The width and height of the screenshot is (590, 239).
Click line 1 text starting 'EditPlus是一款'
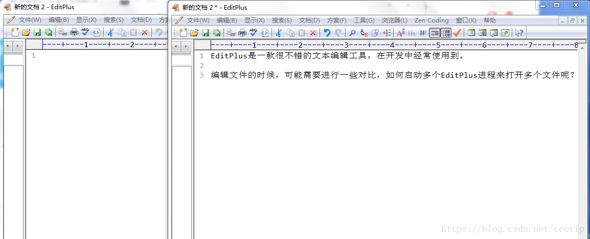[338, 56]
